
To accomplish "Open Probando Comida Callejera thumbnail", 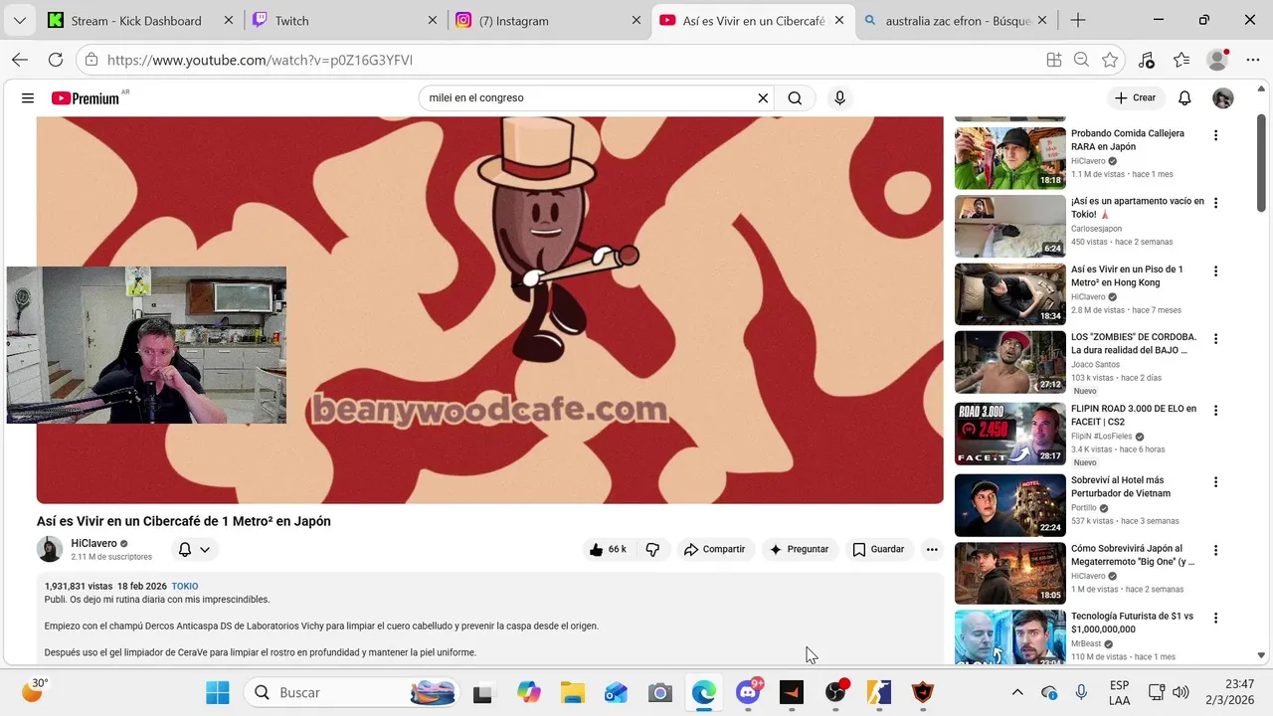I will pyautogui.click(x=1009, y=157).
